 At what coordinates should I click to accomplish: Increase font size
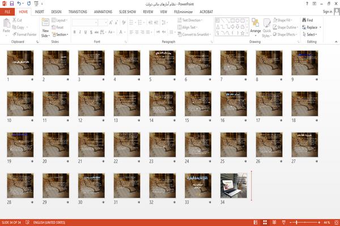coord(111,23)
